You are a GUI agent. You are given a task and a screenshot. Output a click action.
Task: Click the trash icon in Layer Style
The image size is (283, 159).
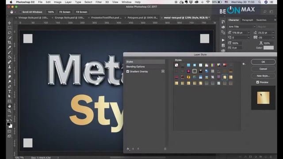click(x=165, y=149)
